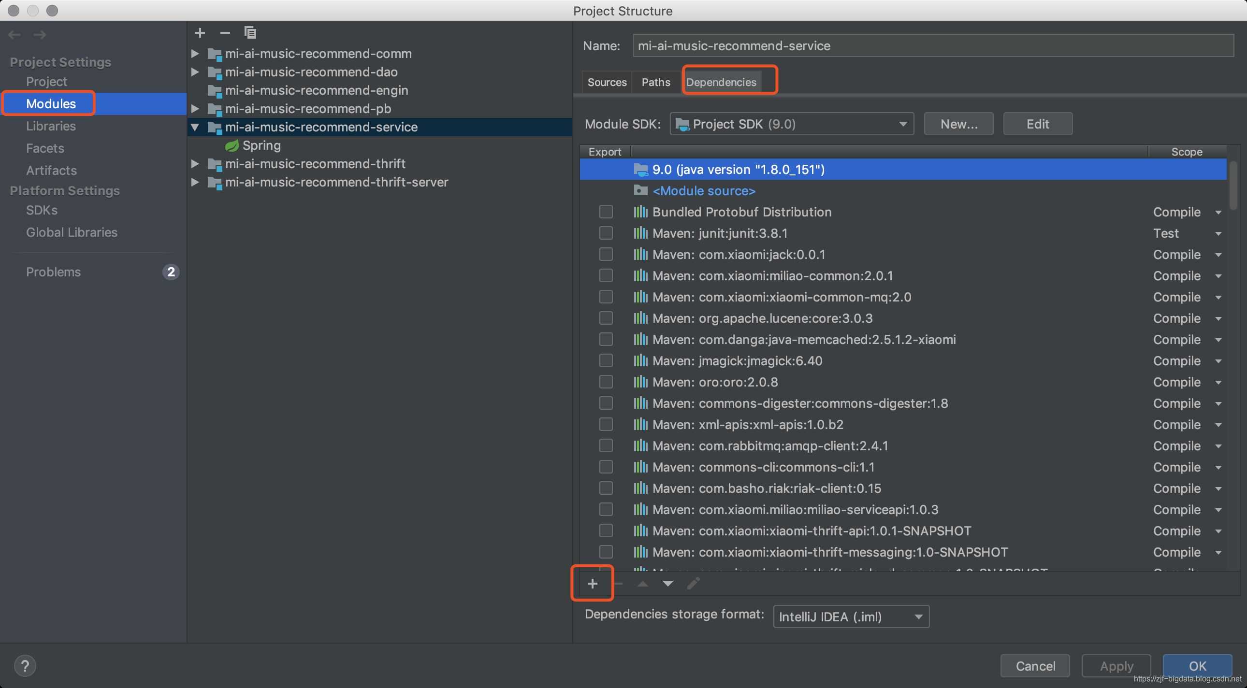Click the mi-ai-music-recommend-service module icon

coord(214,127)
